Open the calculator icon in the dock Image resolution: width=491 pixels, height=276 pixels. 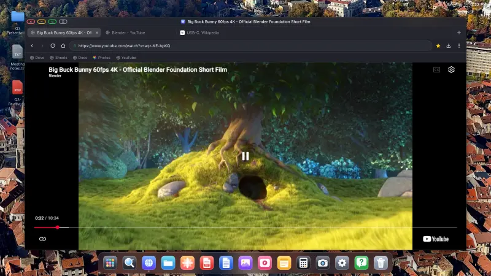[303, 263]
